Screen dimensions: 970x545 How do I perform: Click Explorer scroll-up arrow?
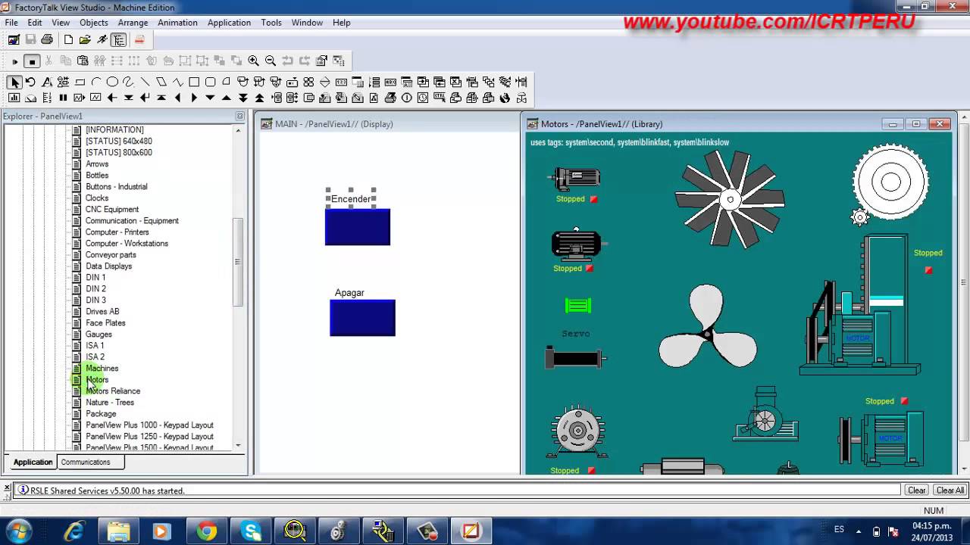238,130
